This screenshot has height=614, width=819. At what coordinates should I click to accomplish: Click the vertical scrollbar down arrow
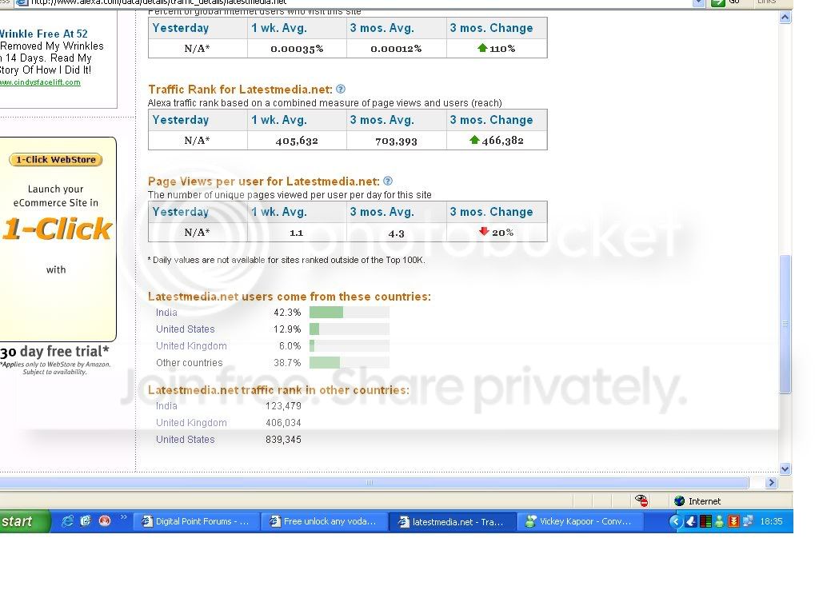coord(785,468)
